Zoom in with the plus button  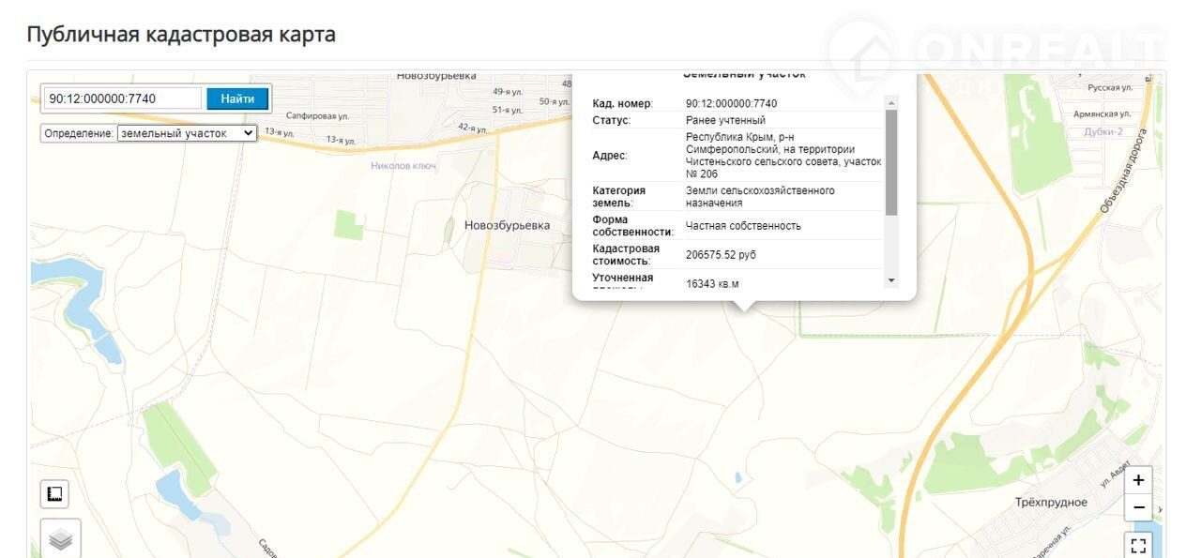[1138, 480]
